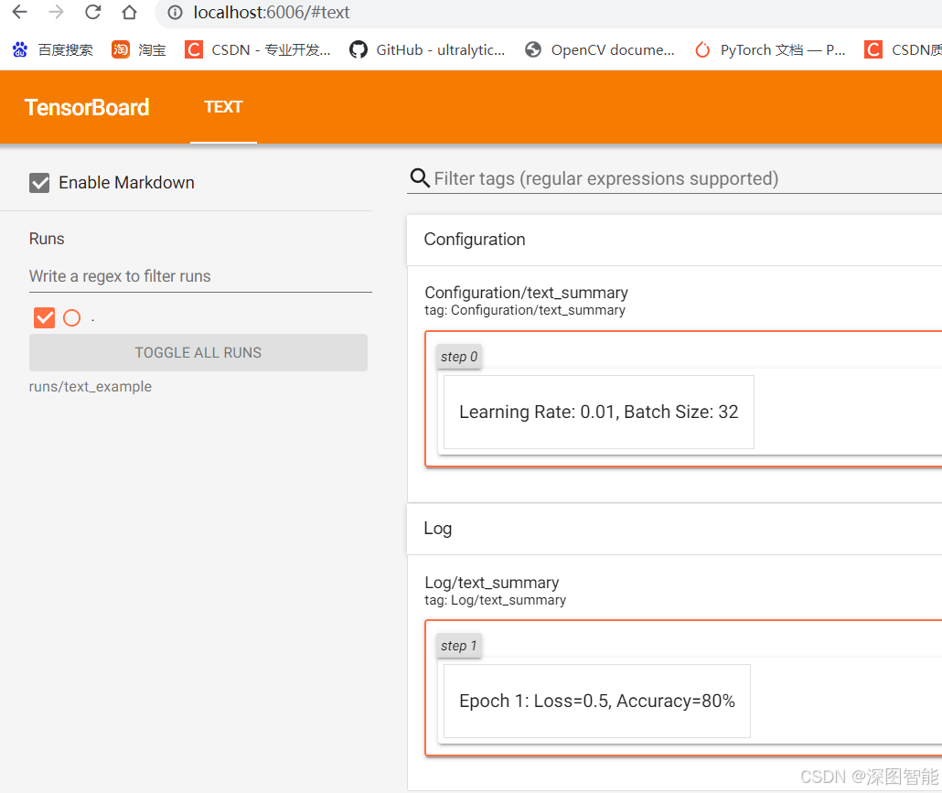
Task: Open the 淘宝 bookmark
Action: coord(139,50)
